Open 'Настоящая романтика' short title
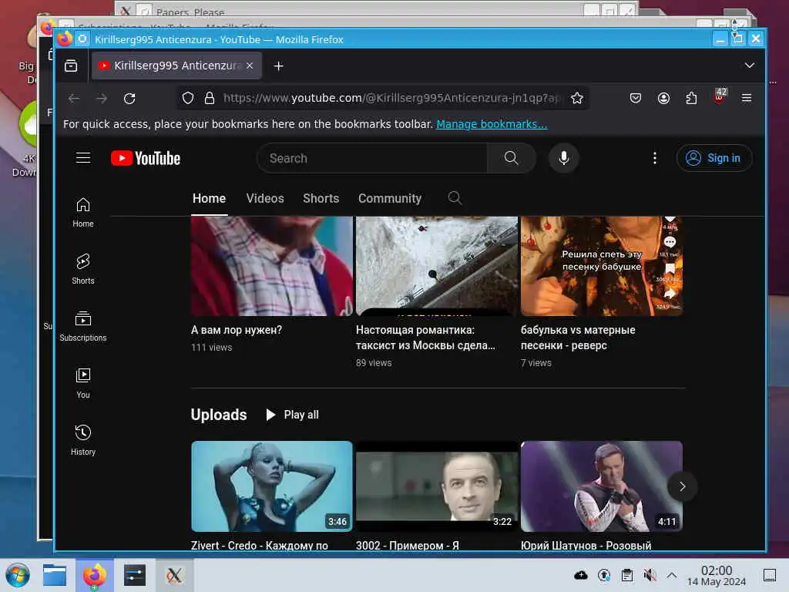 click(425, 338)
